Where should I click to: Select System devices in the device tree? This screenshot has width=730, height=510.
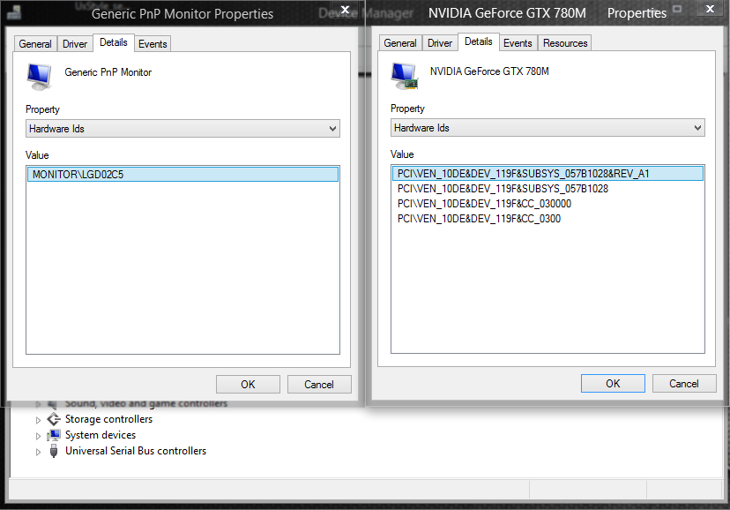pos(101,435)
